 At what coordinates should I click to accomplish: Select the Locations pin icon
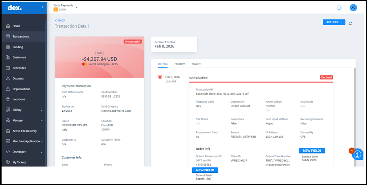[x=8, y=100]
